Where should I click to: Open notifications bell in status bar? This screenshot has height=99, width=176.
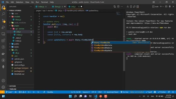[x=173, y=92]
